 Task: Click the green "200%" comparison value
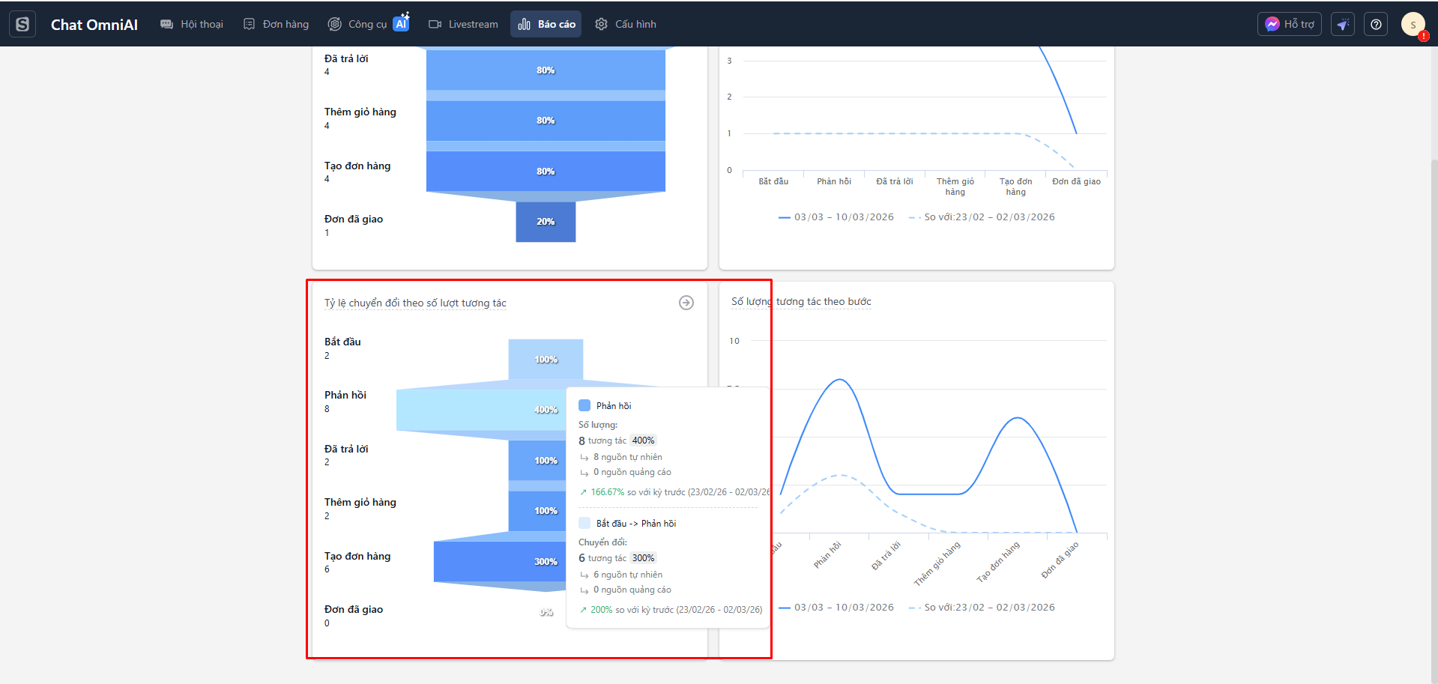click(602, 610)
